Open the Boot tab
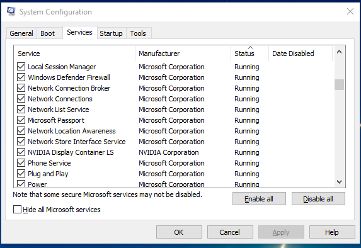Image resolution: width=361 pixels, height=248 pixels. [x=48, y=33]
